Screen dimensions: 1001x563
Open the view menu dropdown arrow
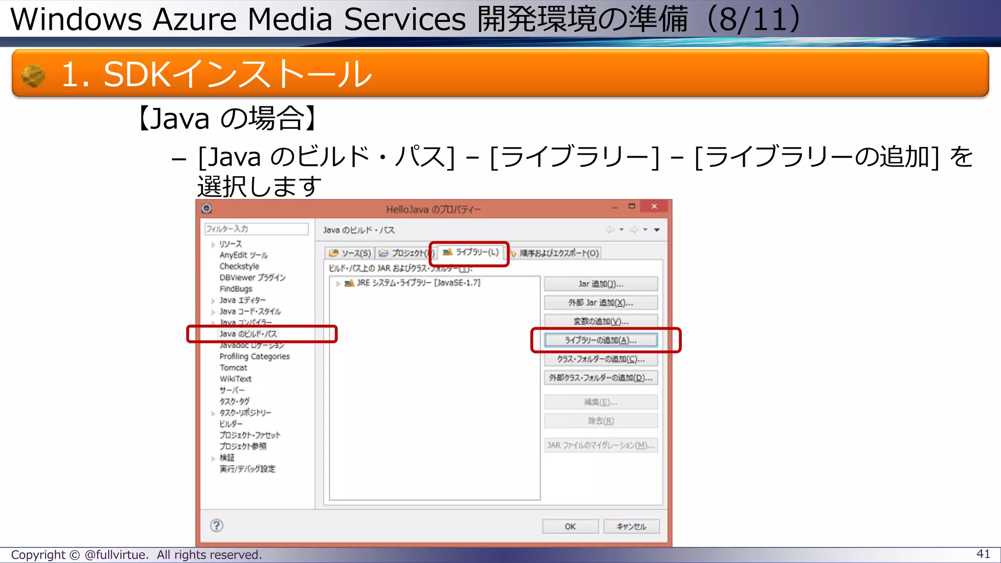[657, 229]
